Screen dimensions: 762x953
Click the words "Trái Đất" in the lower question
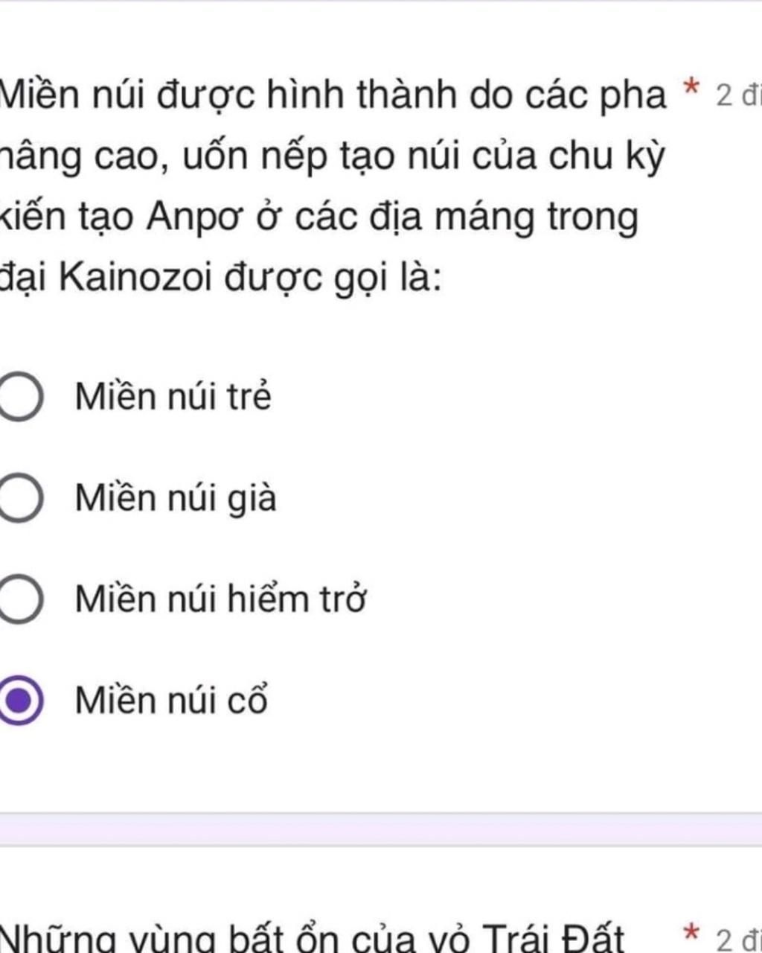tap(552, 938)
